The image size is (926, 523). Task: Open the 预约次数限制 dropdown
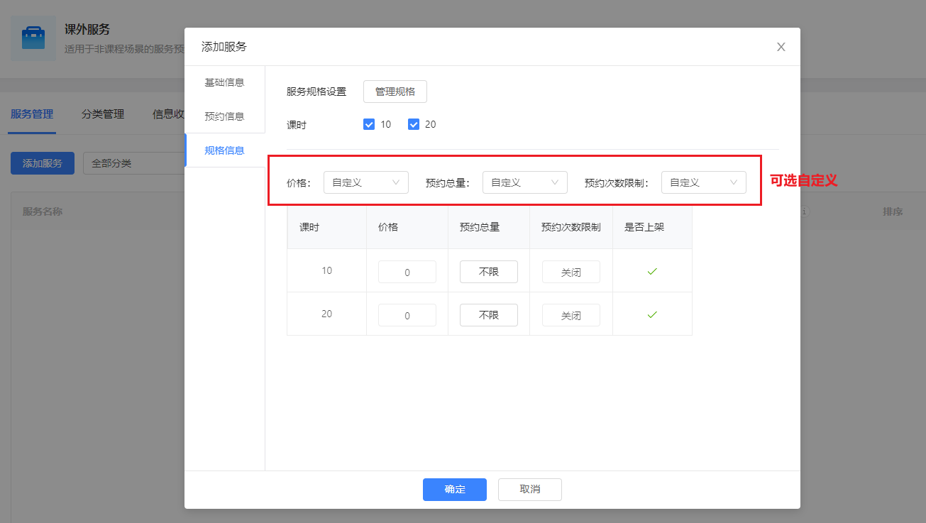[704, 182]
